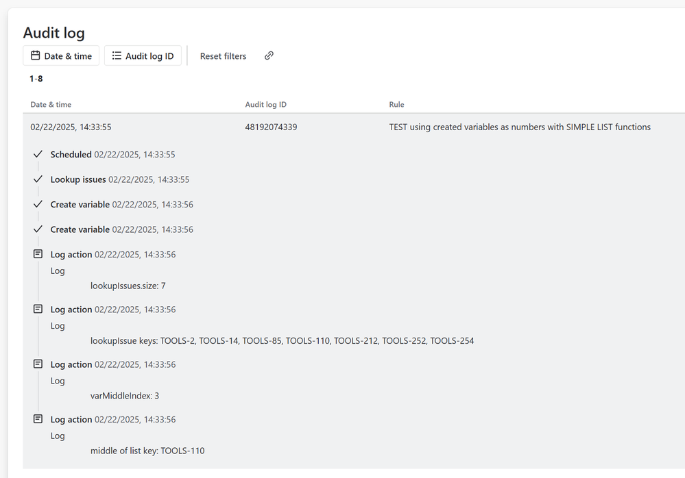This screenshot has height=478, width=685.
Task: Click the Audit log page heading
Action: 54,32
